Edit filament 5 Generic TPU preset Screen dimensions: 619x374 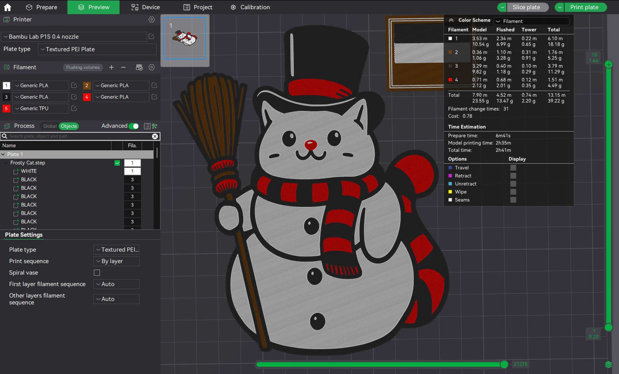tap(74, 108)
